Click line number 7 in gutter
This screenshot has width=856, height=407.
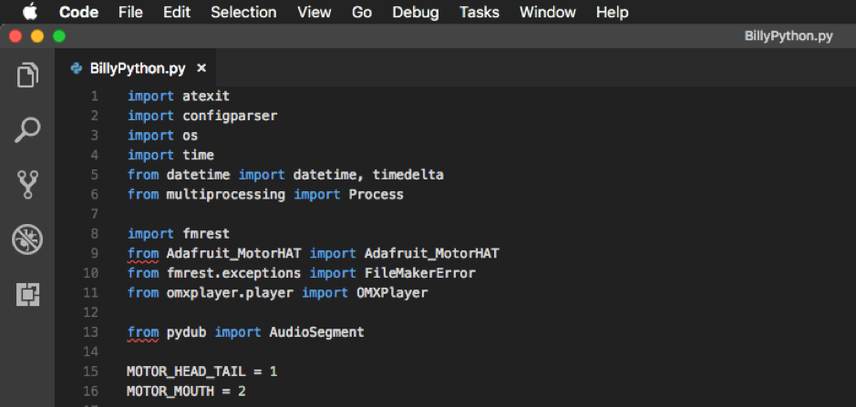click(x=95, y=214)
